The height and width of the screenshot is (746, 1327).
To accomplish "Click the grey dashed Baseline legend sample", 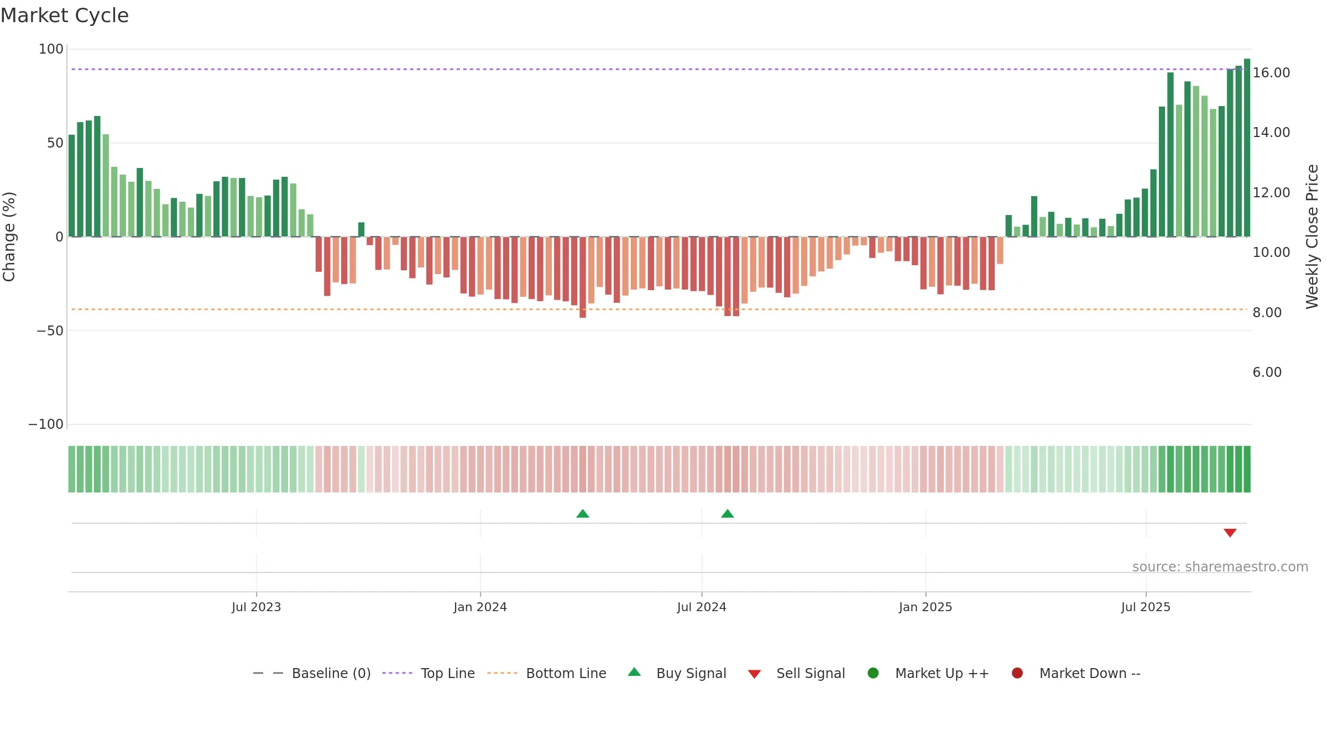I will 268,673.
